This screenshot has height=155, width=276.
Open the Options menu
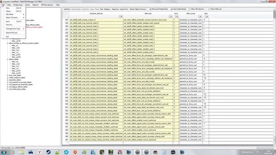(x=35, y=5)
